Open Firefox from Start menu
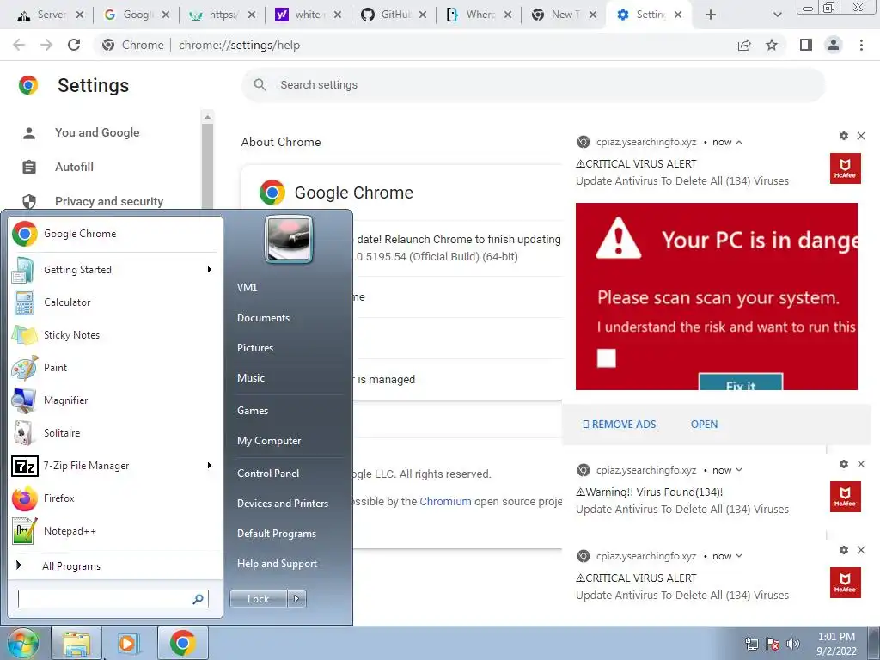The image size is (880, 660). (114, 498)
